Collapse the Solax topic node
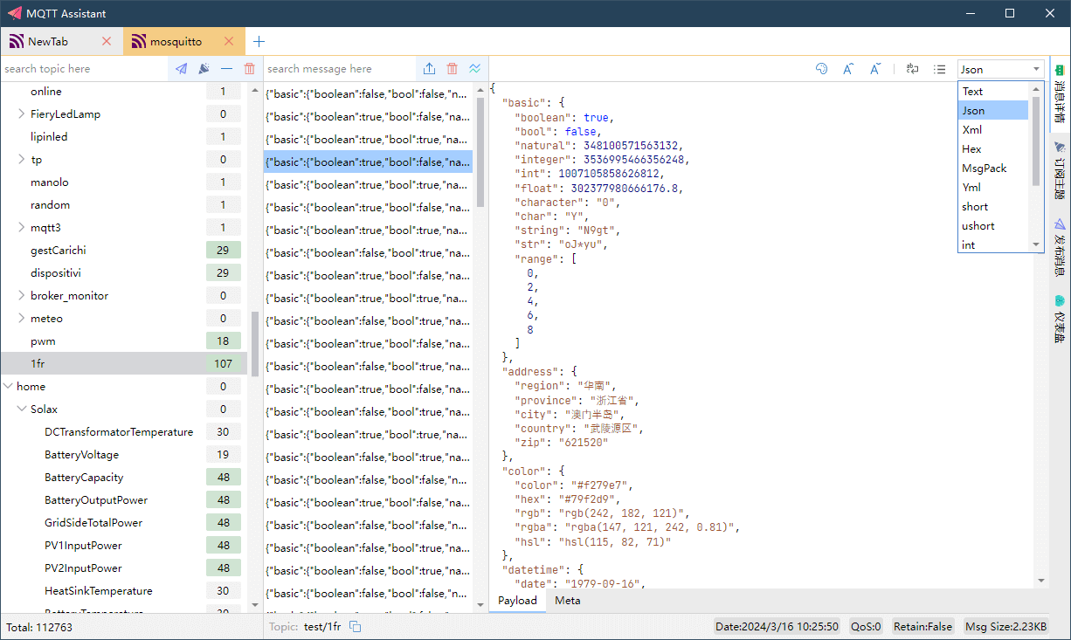The image size is (1071, 640). point(21,409)
